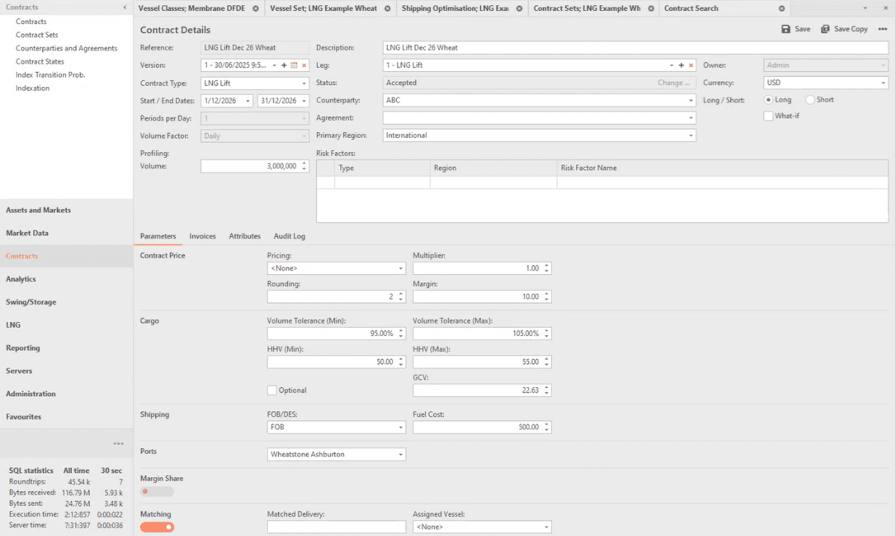Image resolution: width=896 pixels, height=536 pixels.
Task: Switch to the Invoices tab
Action: pyautogui.click(x=202, y=236)
